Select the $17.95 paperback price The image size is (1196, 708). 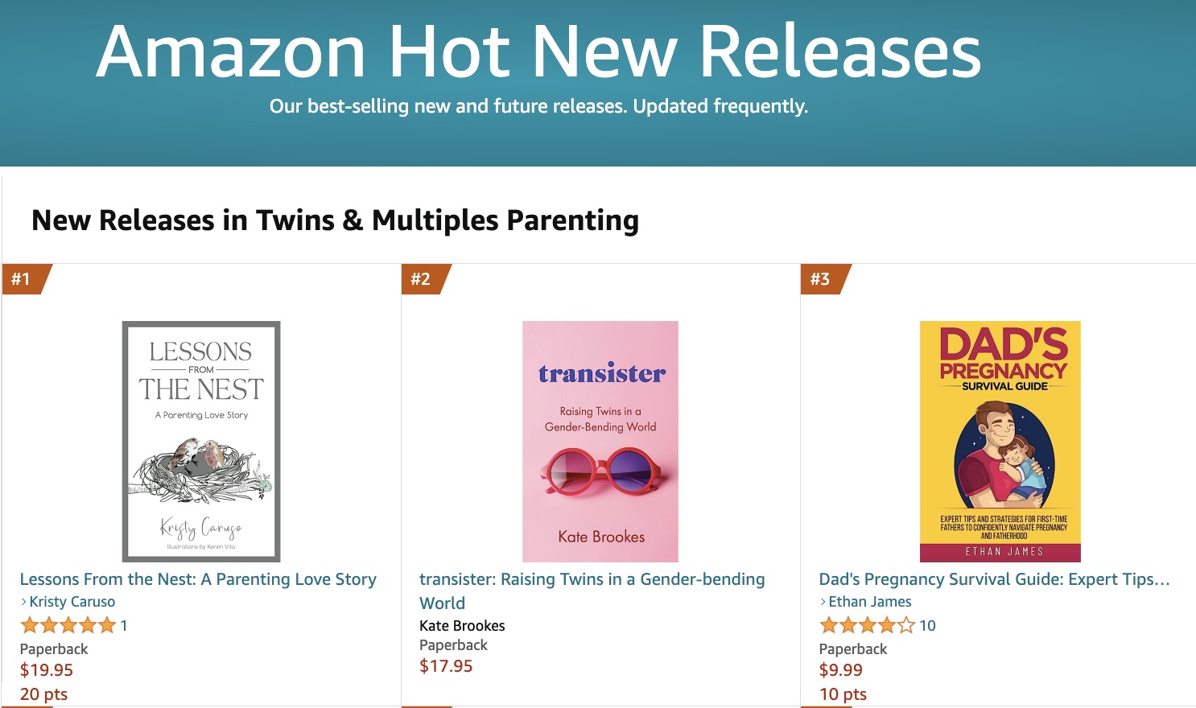click(446, 666)
